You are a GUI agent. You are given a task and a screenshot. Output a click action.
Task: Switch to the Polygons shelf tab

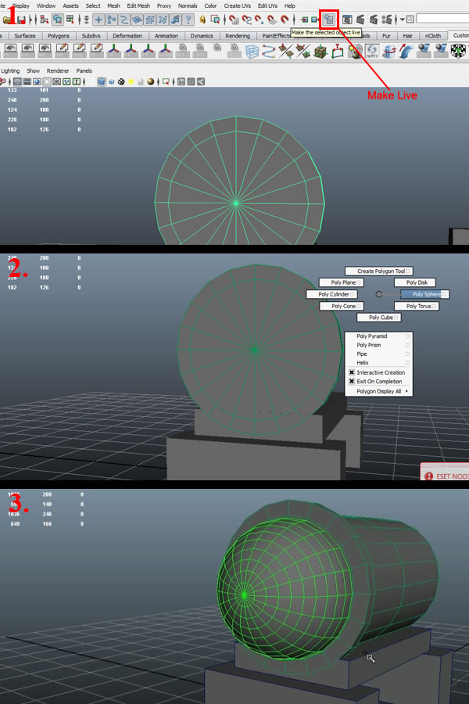[57, 36]
